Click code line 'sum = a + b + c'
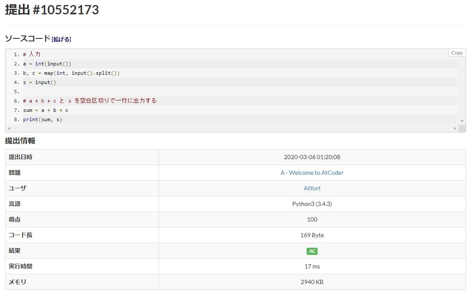The height and width of the screenshot is (295, 472). tap(46, 110)
